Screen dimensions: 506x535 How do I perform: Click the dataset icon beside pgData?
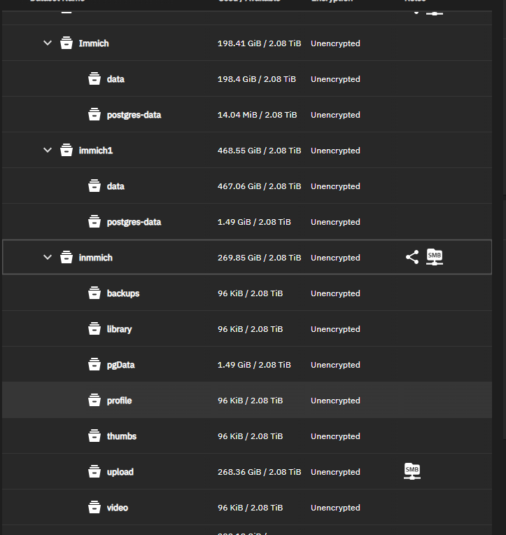click(94, 365)
